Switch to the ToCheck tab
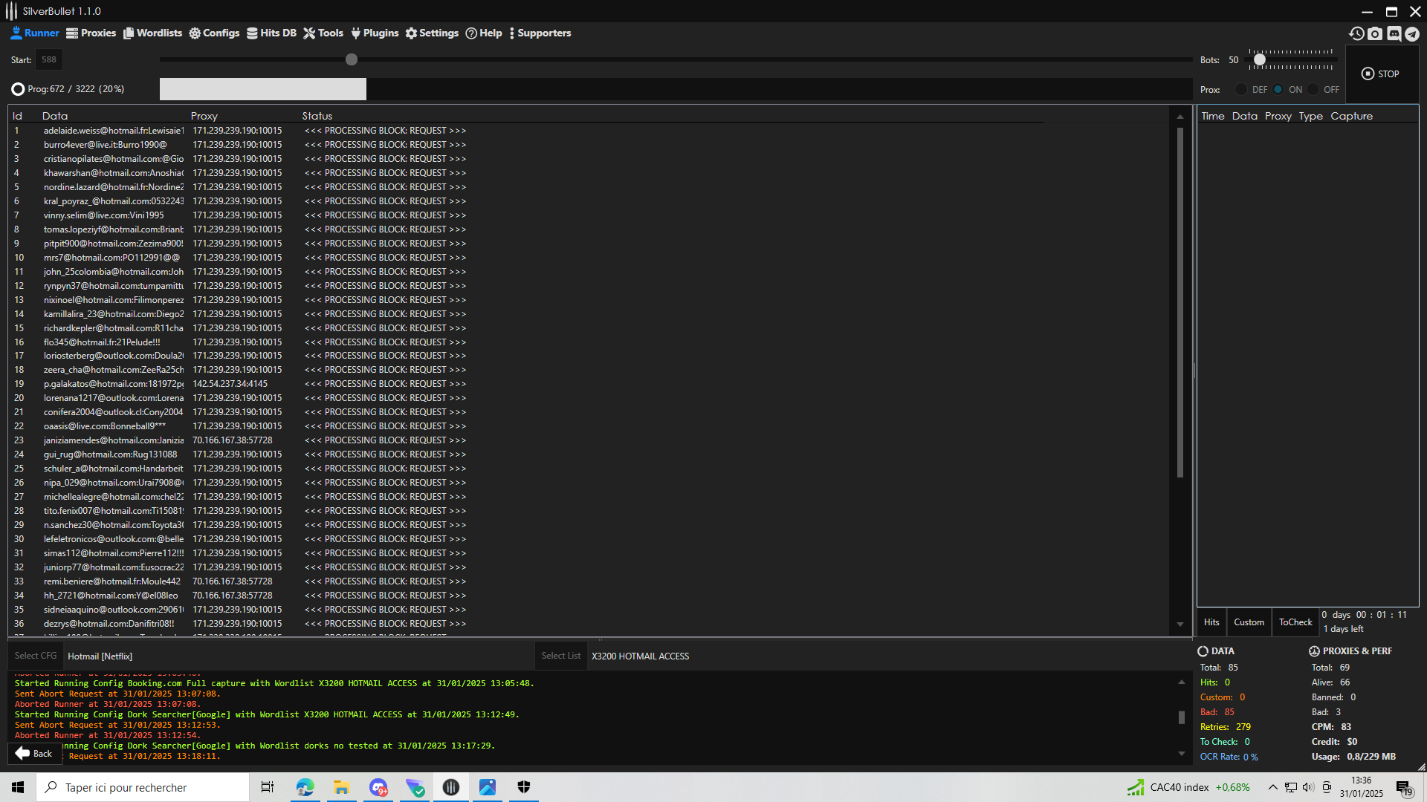This screenshot has width=1427, height=802. tap(1295, 622)
